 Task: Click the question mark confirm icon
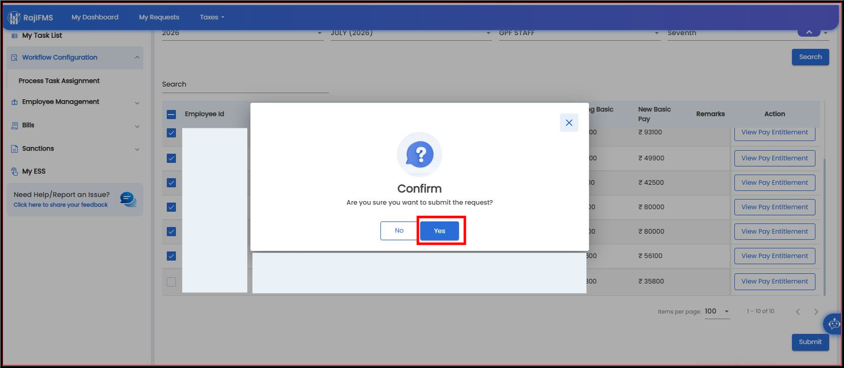tap(419, 154)
